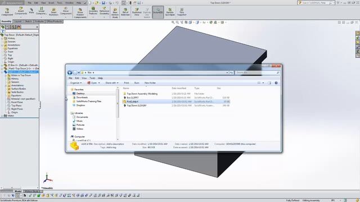Click the Back arrow in the Explorer window
This screenshot has height=202, width=360.
(x=70, y=72)
